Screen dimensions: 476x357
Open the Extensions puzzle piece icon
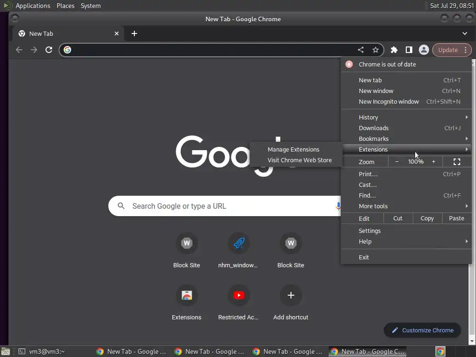coord(394,50)
